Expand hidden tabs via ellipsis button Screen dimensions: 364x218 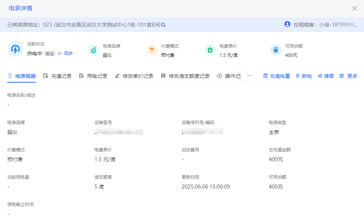[249, 76]
